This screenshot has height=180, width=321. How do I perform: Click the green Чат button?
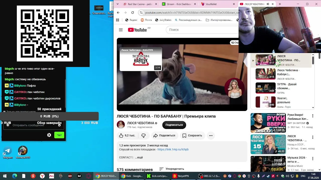pos(59,135)
